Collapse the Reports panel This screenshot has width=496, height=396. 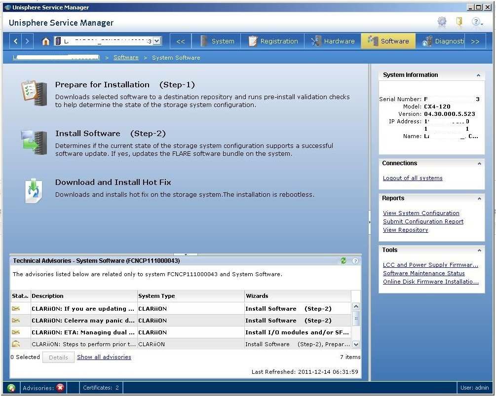coord(479,198)
